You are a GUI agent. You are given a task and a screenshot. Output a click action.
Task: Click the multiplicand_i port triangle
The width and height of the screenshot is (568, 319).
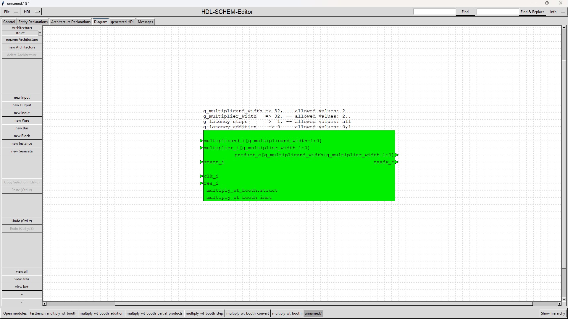[x=201, y=141]
